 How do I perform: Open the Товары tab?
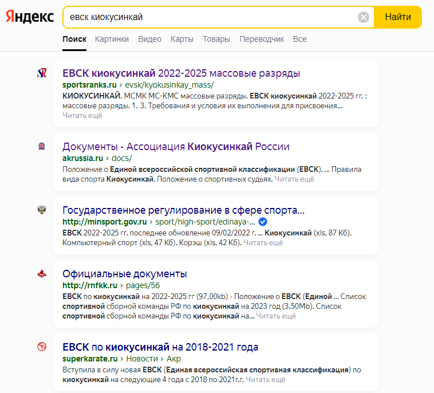click(216, 39)
